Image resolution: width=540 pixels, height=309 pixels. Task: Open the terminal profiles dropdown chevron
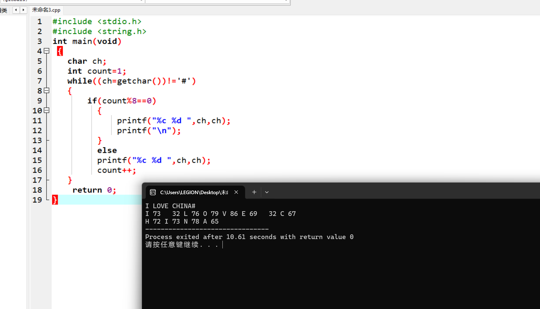tap(267, 192)
